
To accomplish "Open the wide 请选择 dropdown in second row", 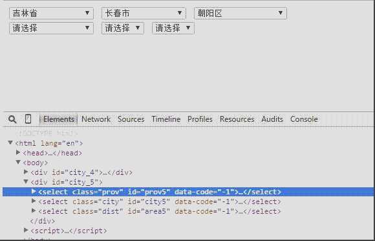I will click(52, 28).
